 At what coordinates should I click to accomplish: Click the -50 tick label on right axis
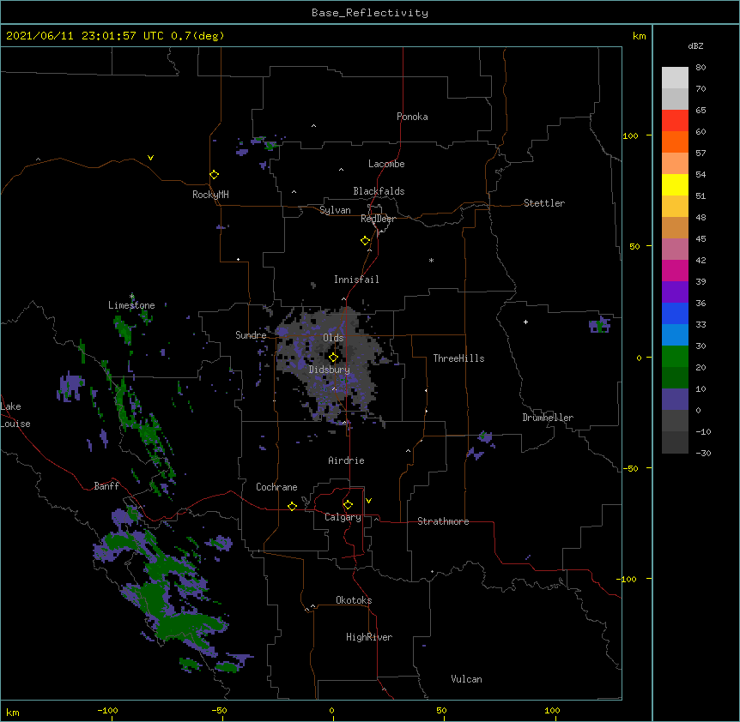(x=630, y=468)
